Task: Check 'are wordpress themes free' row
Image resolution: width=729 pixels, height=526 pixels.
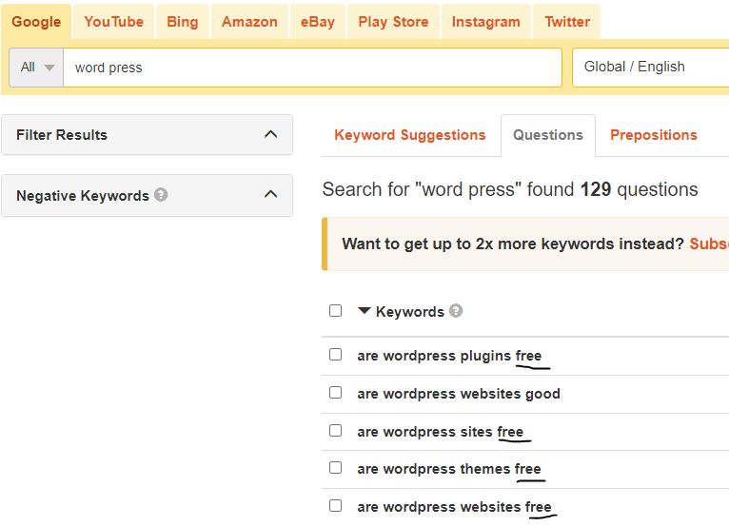Action: [335, 468]
